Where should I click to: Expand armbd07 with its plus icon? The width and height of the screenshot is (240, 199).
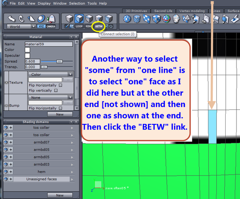[11, 142]
